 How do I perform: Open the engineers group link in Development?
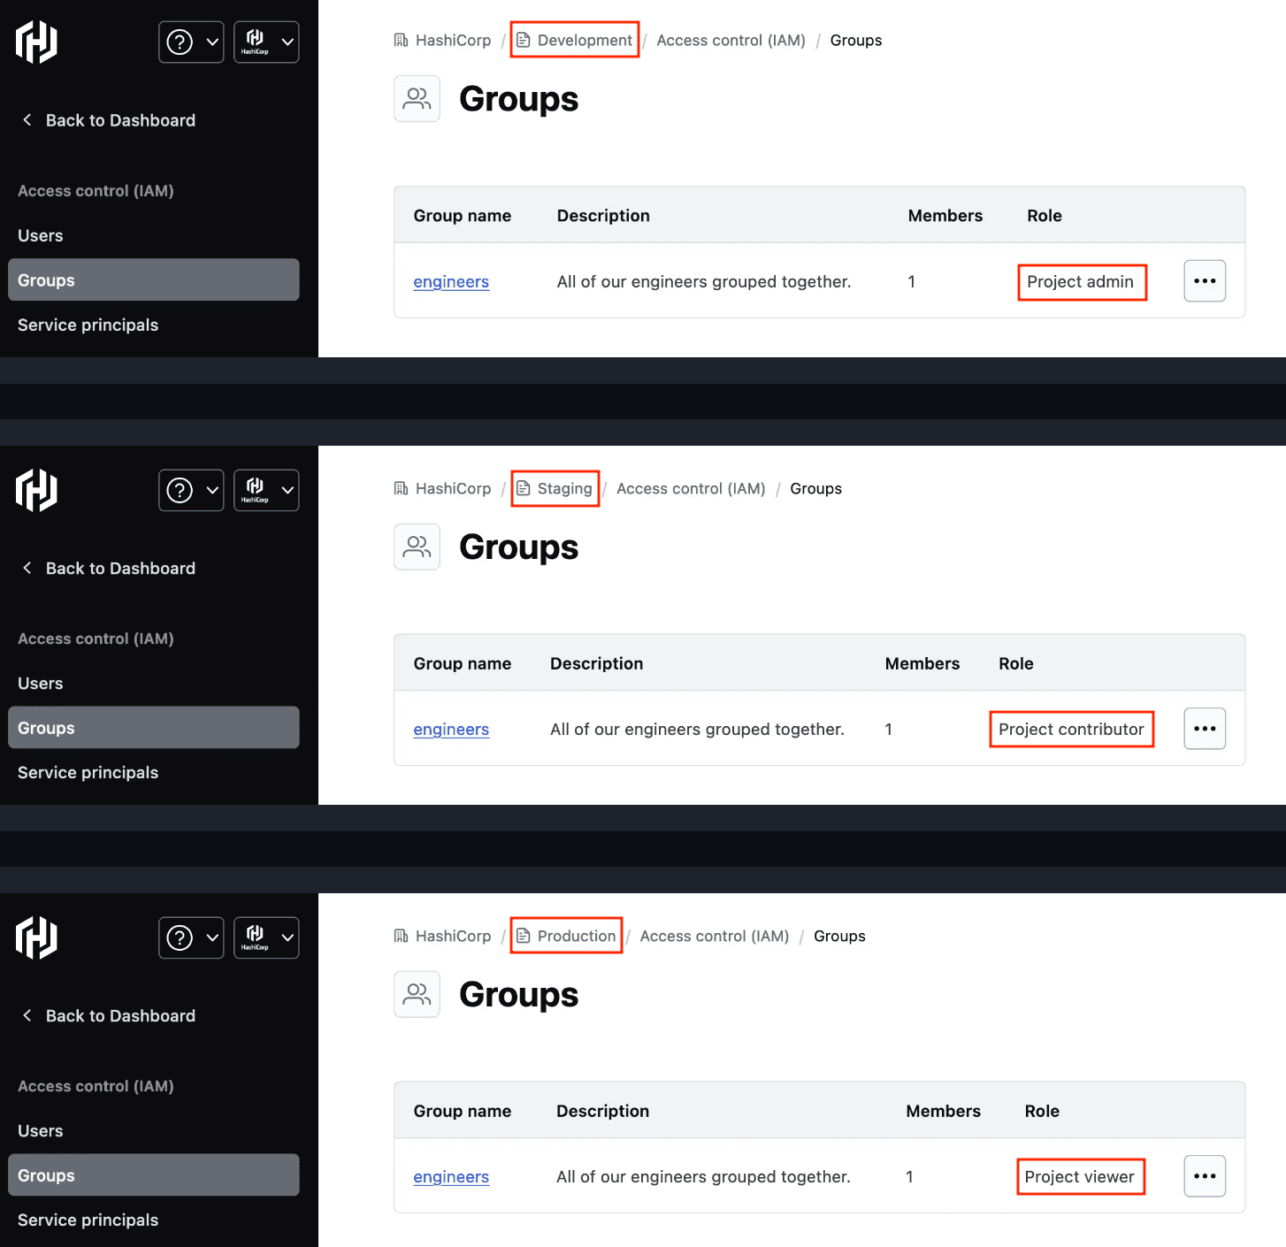tap(451, 282)
